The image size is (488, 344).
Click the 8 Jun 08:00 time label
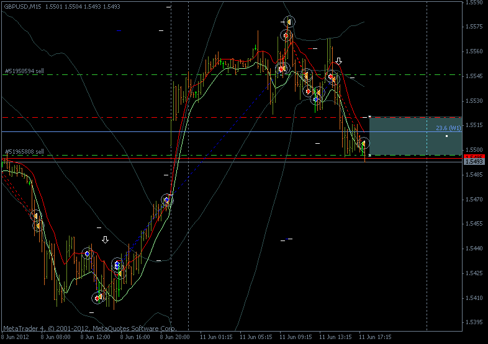(x=55, y=337)
